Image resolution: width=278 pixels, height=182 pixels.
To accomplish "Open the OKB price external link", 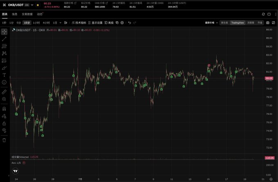I will pyautogui.click(x=107, y=3).
